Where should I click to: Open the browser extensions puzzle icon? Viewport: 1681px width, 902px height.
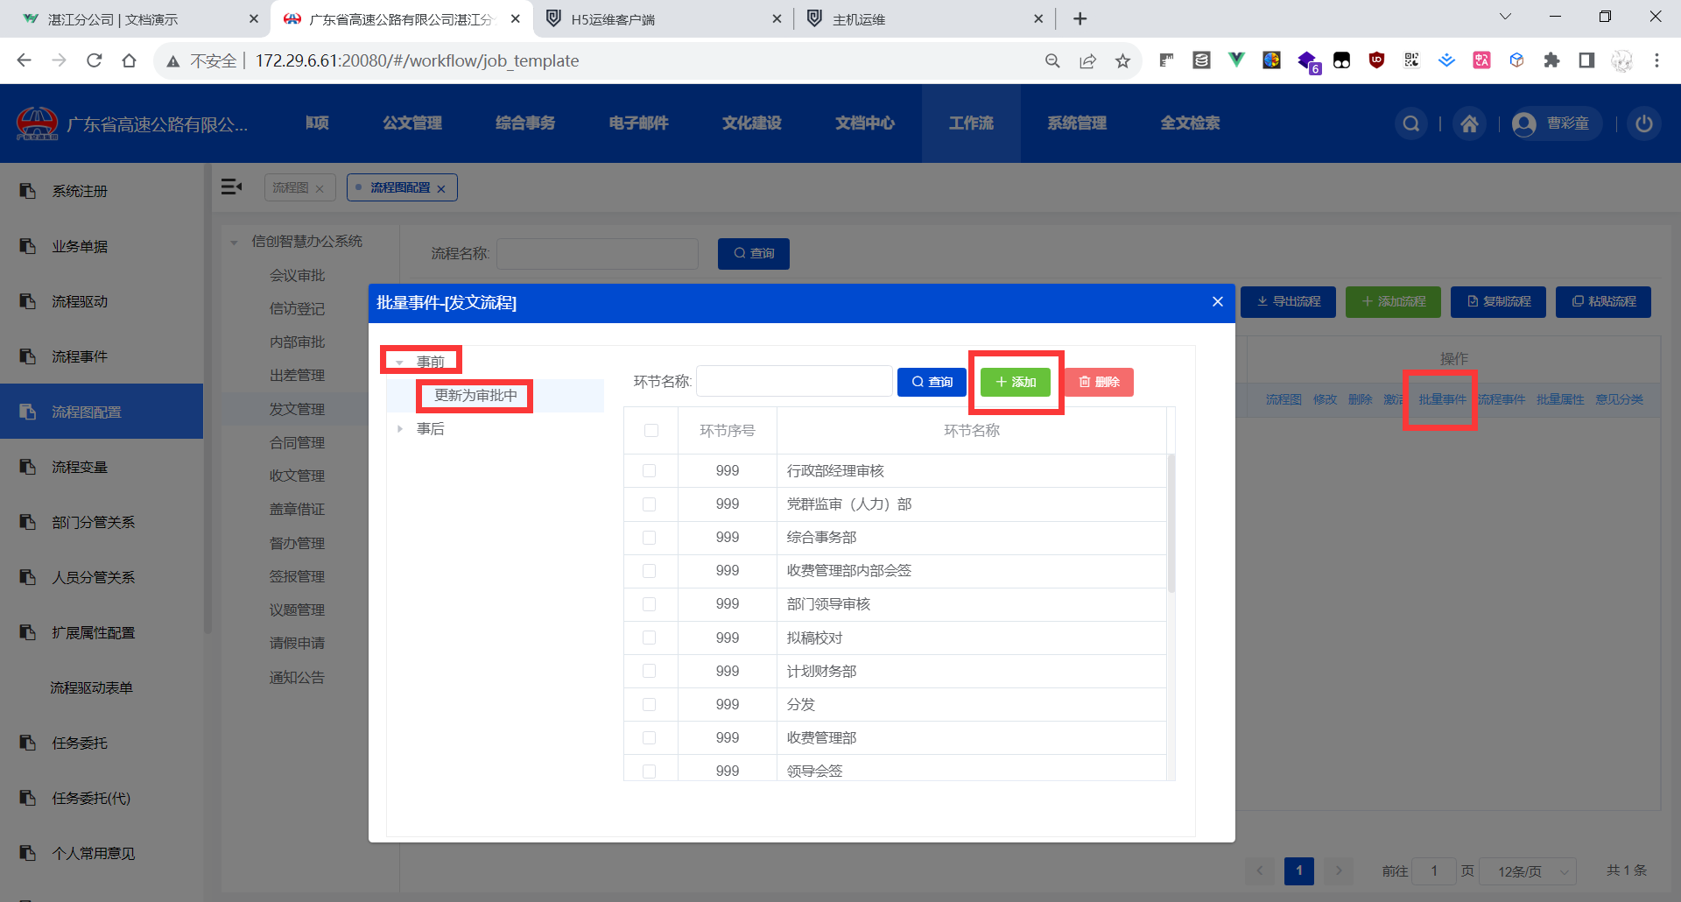click(x=1551, y=60)
